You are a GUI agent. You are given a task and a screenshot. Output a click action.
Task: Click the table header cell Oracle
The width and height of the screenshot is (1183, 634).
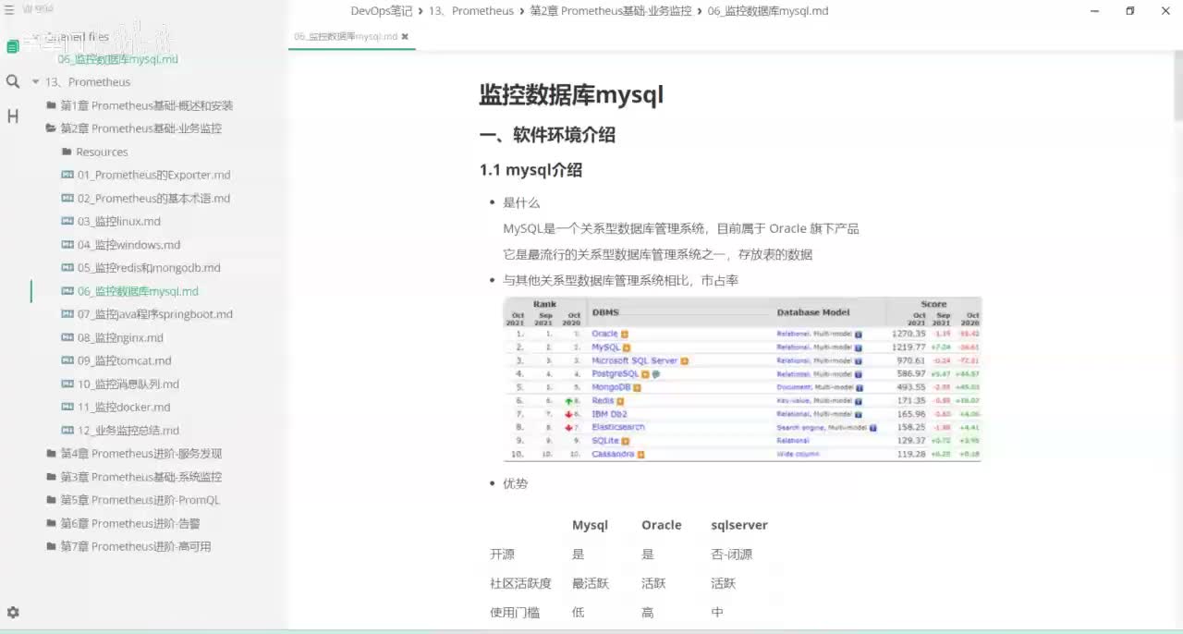click(x=662, y=525)
